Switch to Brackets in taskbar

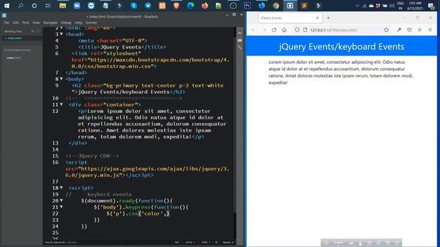(290, 5)
